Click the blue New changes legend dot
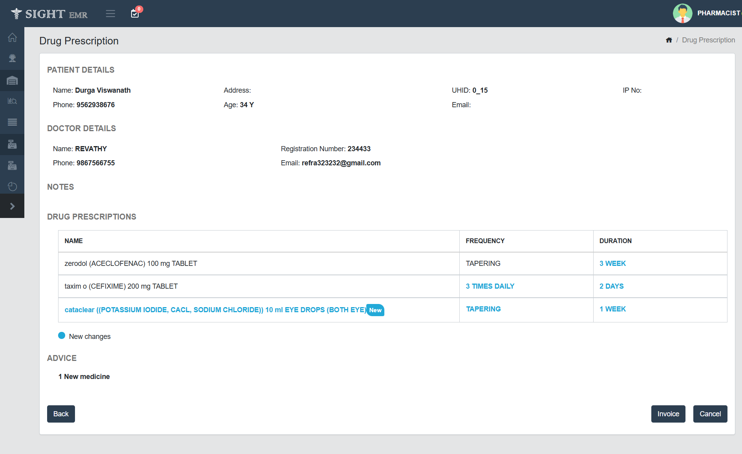This screenshot has height=454, width=742. click(62, 336)
